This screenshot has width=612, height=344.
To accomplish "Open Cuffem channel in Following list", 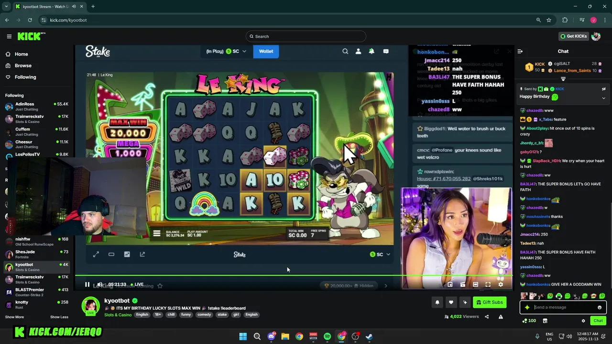I will pos(37,131).
